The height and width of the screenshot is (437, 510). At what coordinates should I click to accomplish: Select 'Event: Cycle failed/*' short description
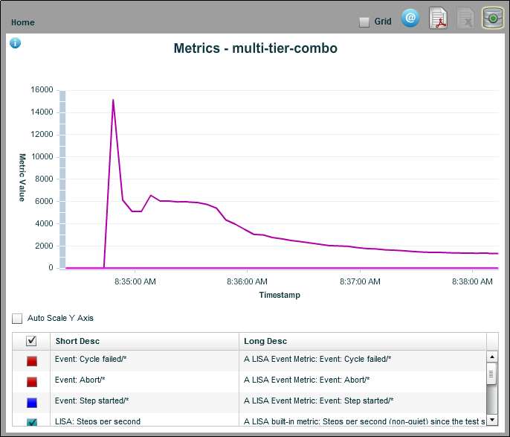click(91, 359)
